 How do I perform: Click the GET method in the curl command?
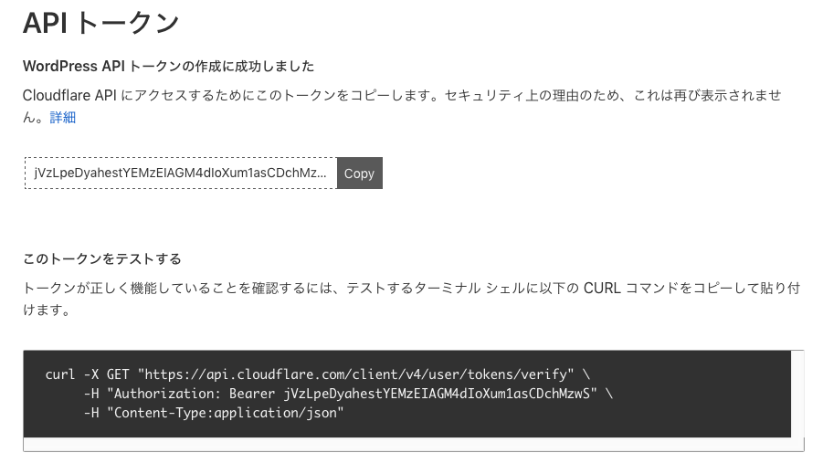(118, 374)
